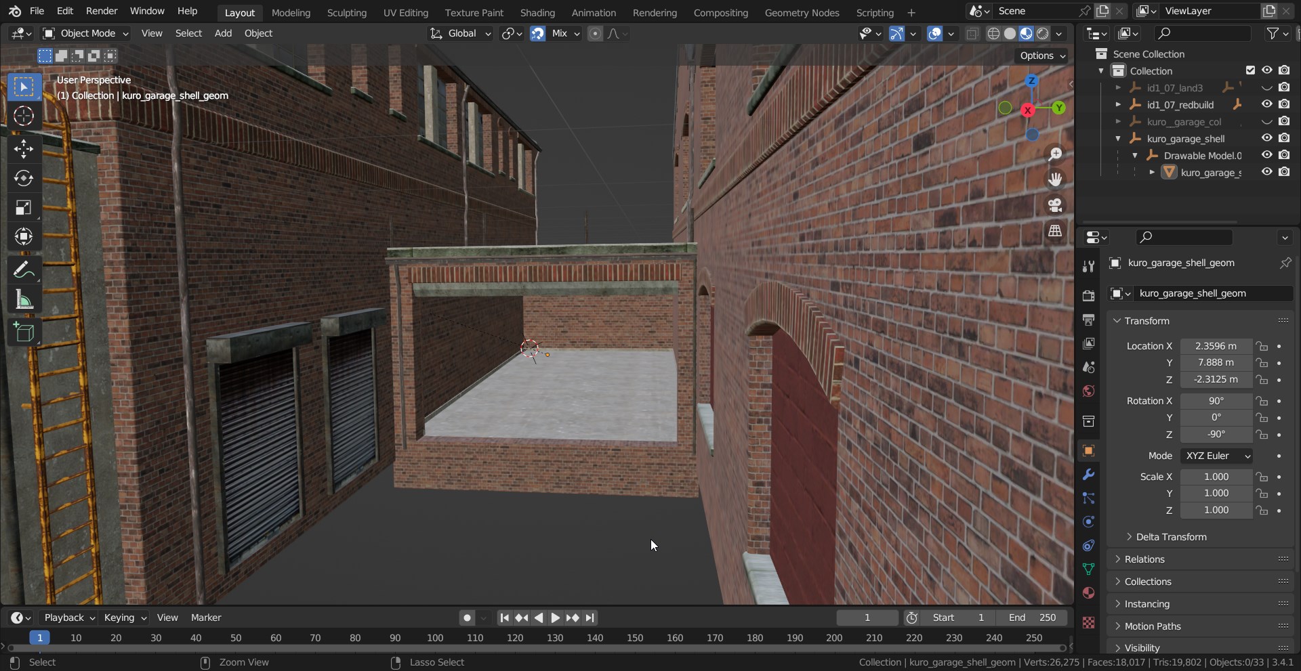This screenshot has height=671, width=1301.
Task: Open the Render menu
Action: (x=102, y=11)
